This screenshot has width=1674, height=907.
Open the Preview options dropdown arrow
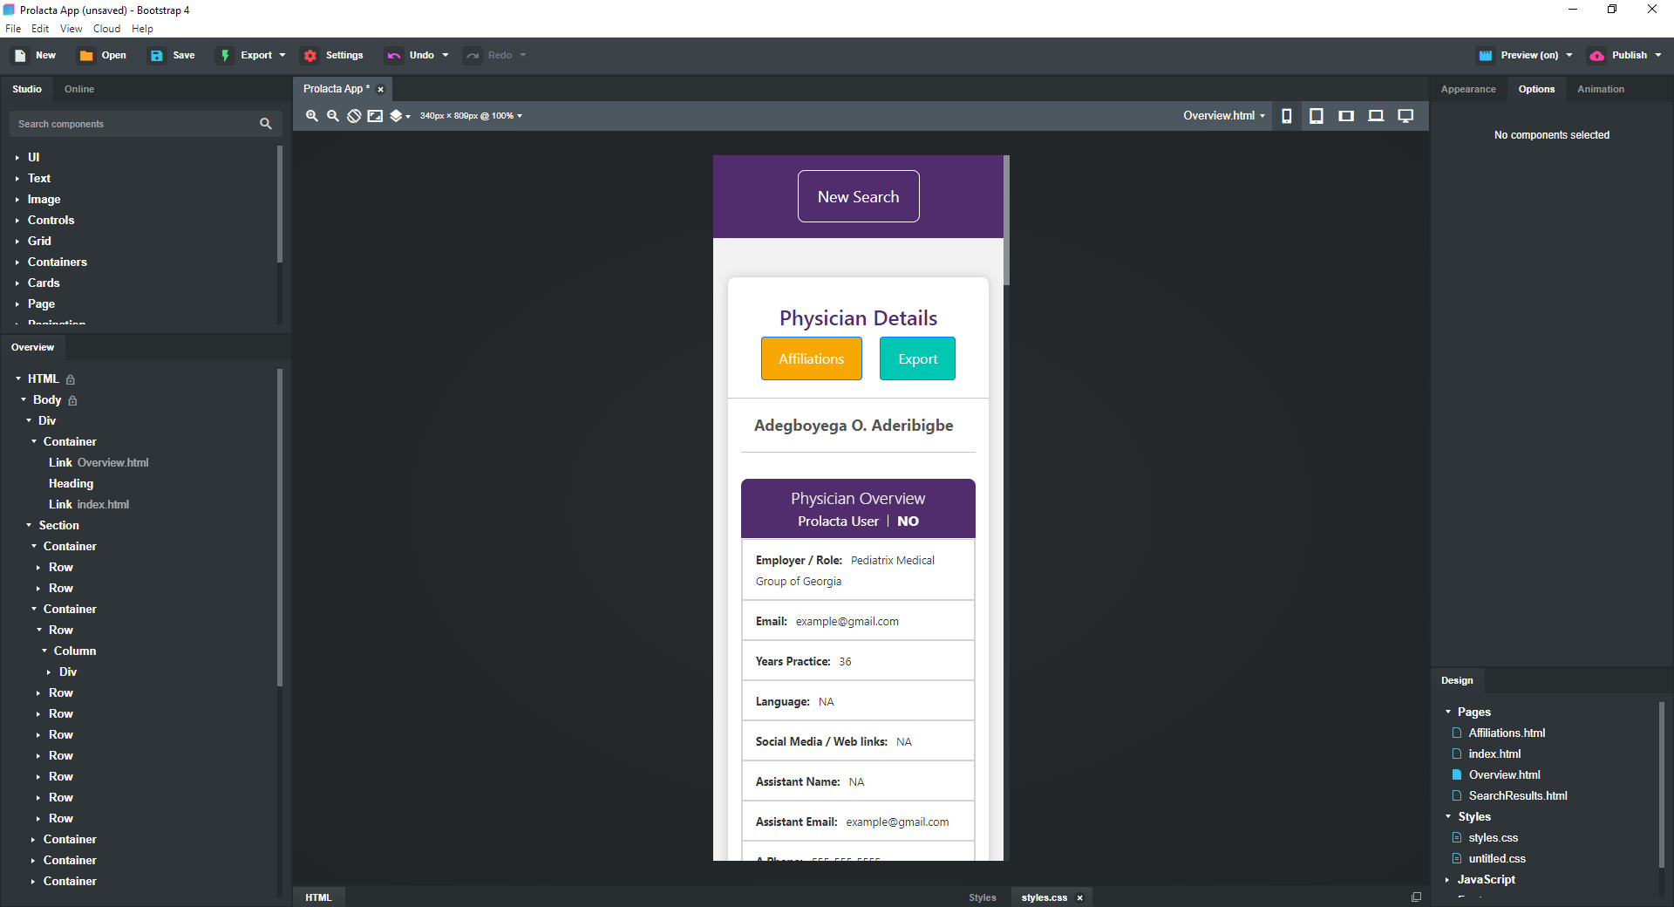click(x=1569, y=56)
